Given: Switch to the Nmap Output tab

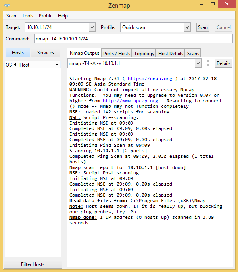Looking at the screenshot, I should [x=84, y=53].
